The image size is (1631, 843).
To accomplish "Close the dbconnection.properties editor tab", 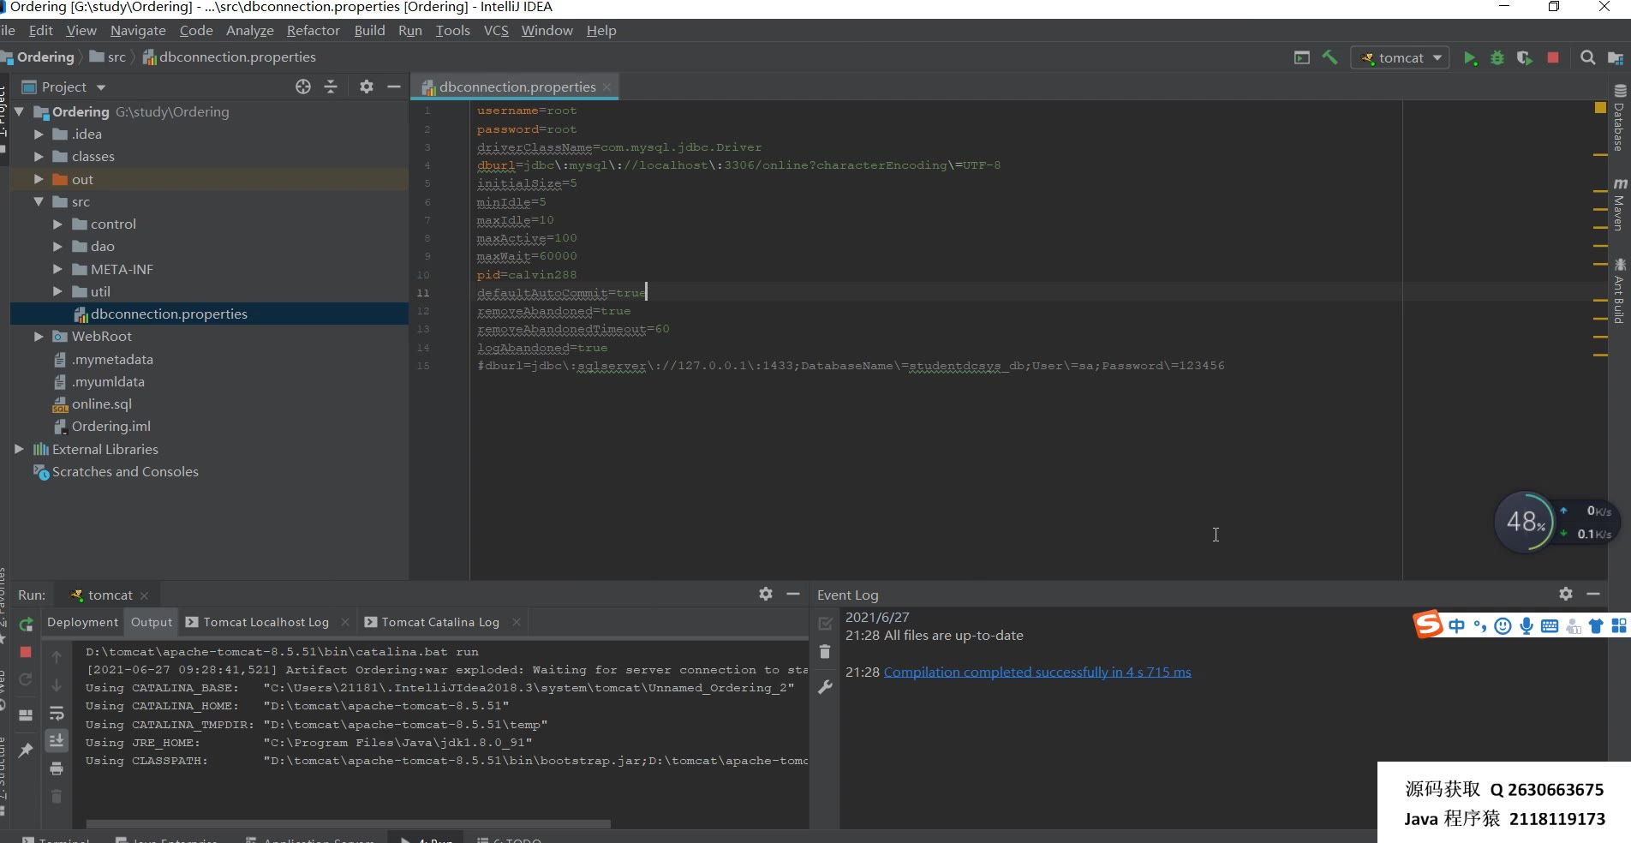I will tap(607, 87).
